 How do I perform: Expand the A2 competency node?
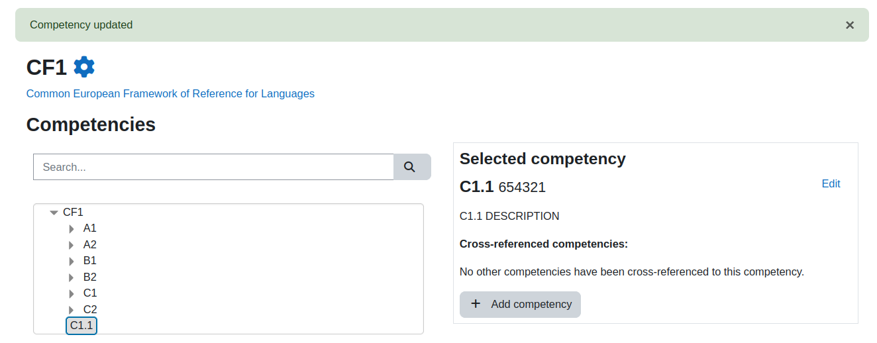pyautogui.click(x=72, y=245)
